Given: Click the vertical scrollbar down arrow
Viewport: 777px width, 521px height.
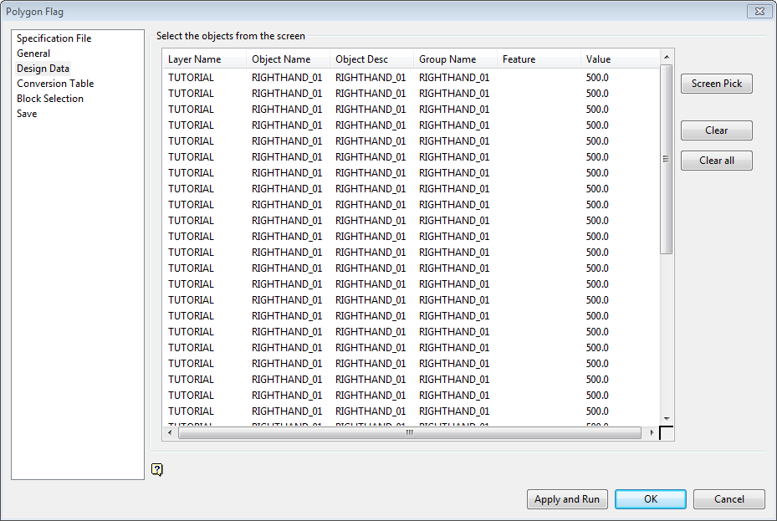Looking at the screenshot, I should click(667, 419).
